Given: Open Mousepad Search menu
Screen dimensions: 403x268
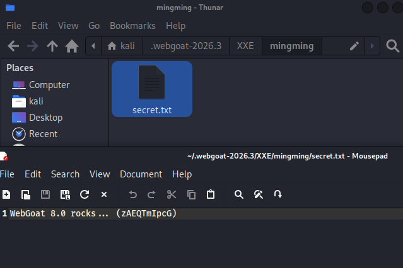Looking at the screenshot, I should tap(66, 174).
